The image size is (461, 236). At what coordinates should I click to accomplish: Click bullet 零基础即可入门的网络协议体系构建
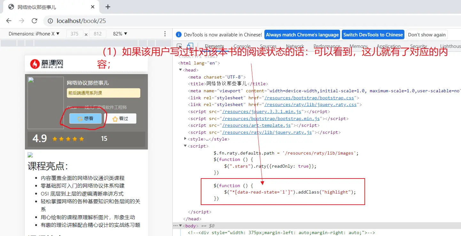(x=82, y=186)
